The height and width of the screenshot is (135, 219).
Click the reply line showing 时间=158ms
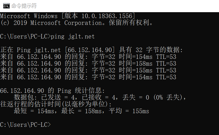pyautogui.click(x=88, y=64)
